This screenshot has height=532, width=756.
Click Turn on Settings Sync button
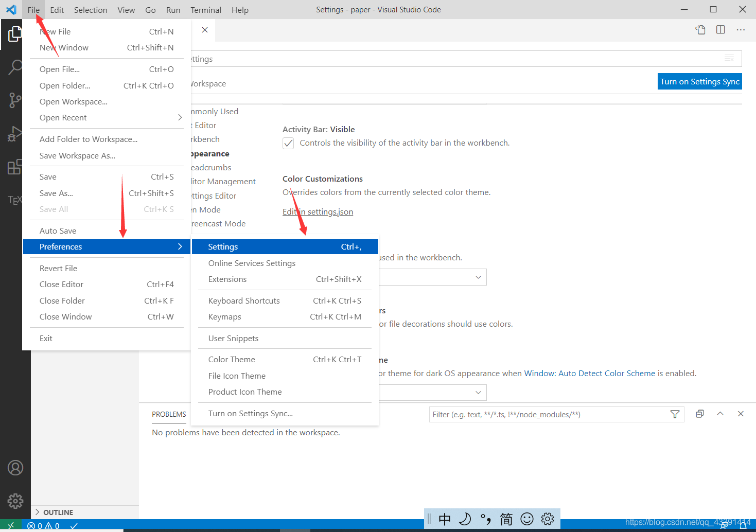coord(700,81)
